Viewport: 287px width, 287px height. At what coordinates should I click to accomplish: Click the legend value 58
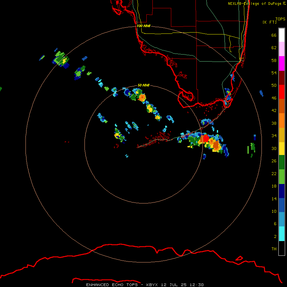(x=274, y=60)
